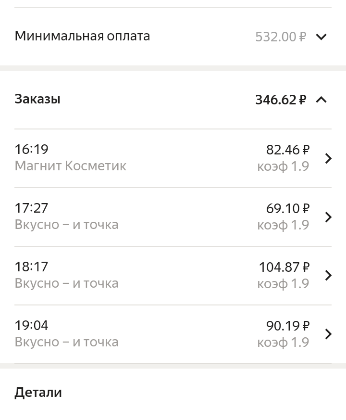Image resolution: width=346 pixels, height=420 pixels.
Task: Tap the Минимальная оплата row label
Action: [x=82, y=36]
